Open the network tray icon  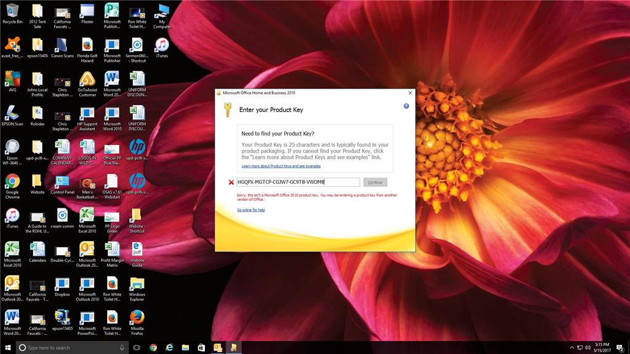click(580, 348)
